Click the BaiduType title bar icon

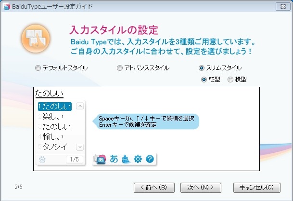click(6, 6)
